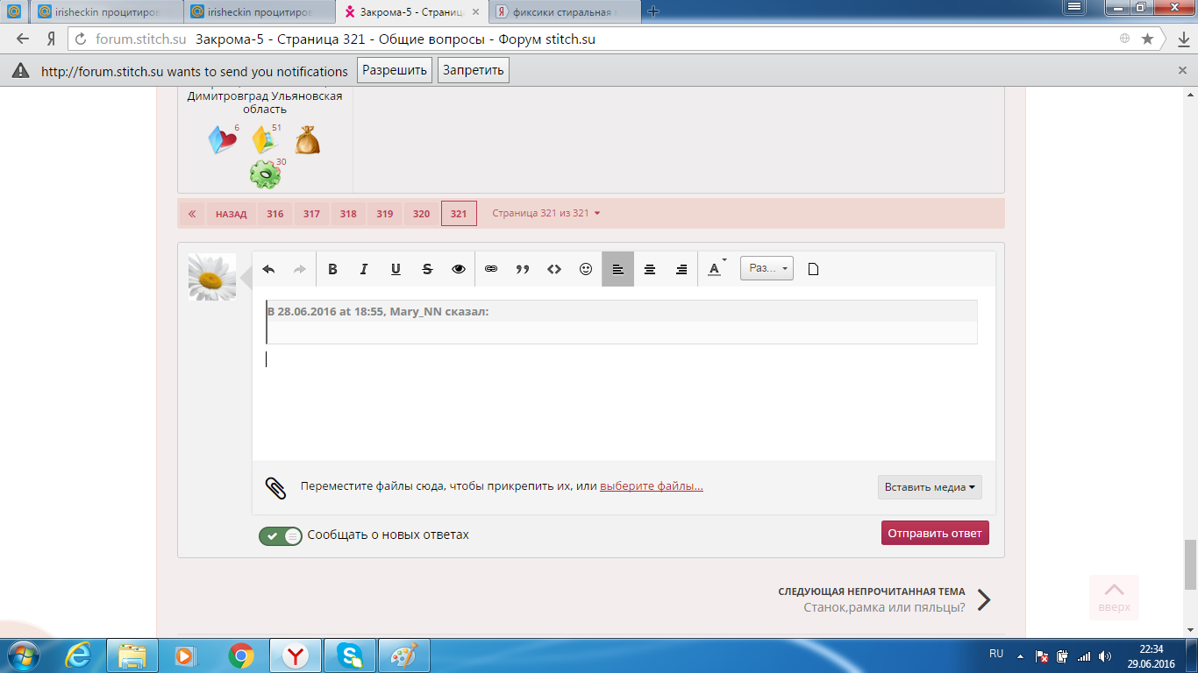Apply strikethrough text formatting
This screenshot has width=1198, height=673.
427,269
